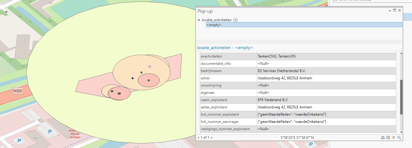Select the bedrijfsnaam value EG Services (Netherlands) B.V.
Viewport: 412px width, 148px height.
(x=281, y=71)
